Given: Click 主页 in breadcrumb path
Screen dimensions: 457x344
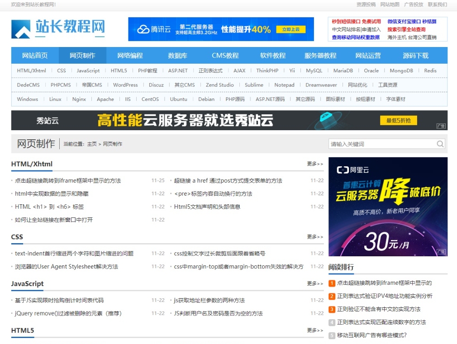Looking at the screenshot, I should pos(92,144).
